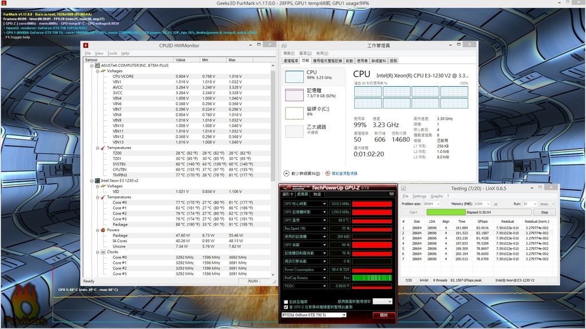Click the green PerfCap Reason graph bar
The width and height of the screenshot is (586, 329).
(372, 278)
